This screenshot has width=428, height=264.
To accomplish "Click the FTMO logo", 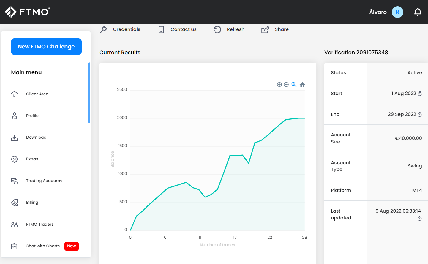I will [27, 12].
